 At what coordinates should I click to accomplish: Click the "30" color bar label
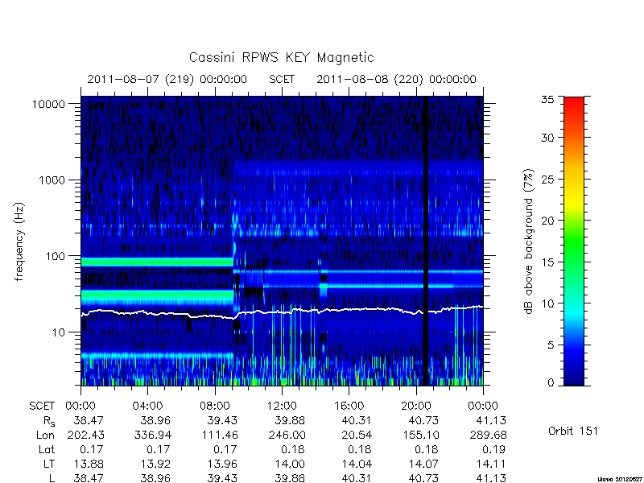coord(547,138)
